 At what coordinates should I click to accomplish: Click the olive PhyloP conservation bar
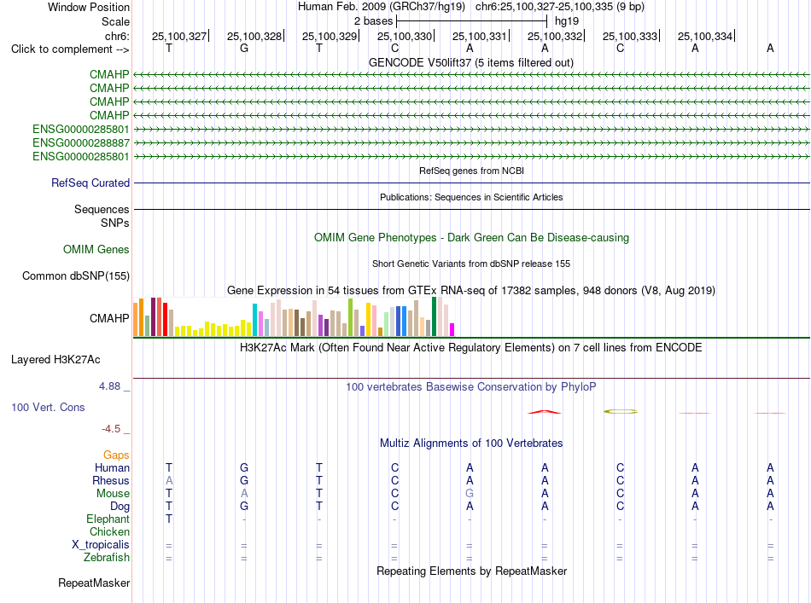pyautogui.click(x=621, y=411)
